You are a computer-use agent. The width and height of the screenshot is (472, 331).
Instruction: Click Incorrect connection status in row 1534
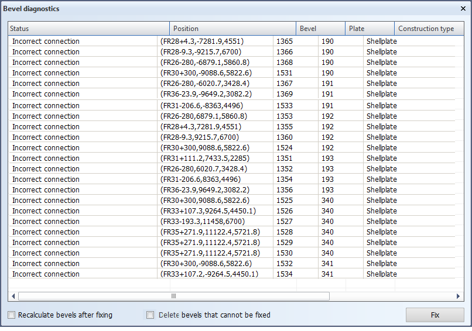click(x=46, y=274)
